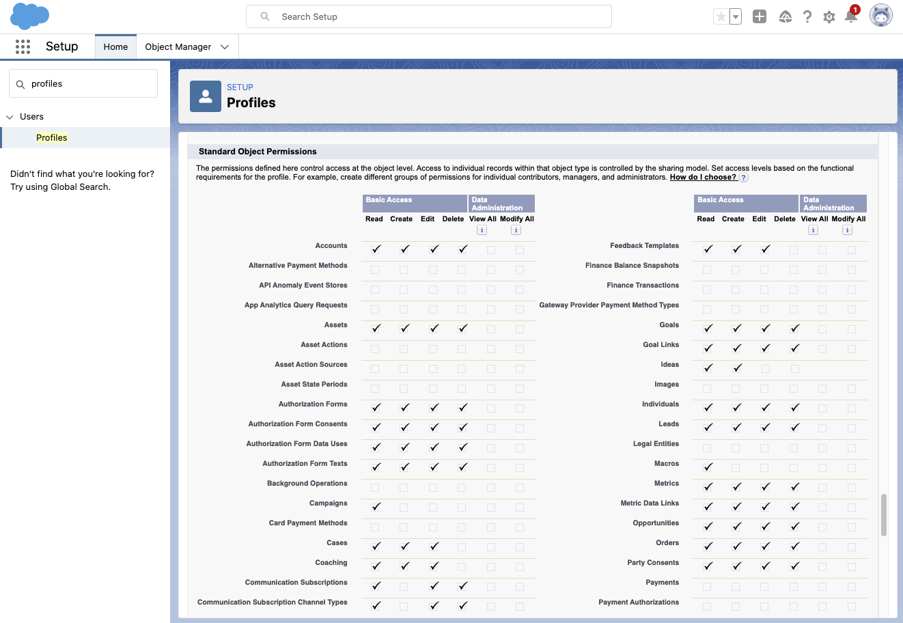This screenshot has width=903, height=623.
Task: Open the favorites list dropdown arrow
Action: pos(736,17)
